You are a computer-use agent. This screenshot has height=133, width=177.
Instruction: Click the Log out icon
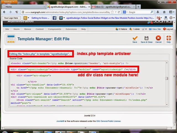click(x=164, y=29)
